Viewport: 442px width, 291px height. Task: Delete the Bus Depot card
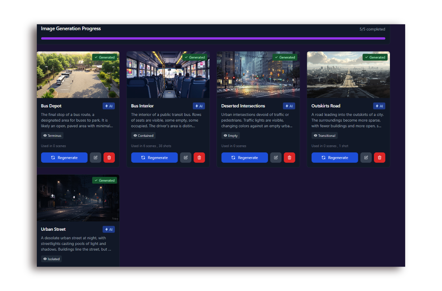(x=109, y=158)
